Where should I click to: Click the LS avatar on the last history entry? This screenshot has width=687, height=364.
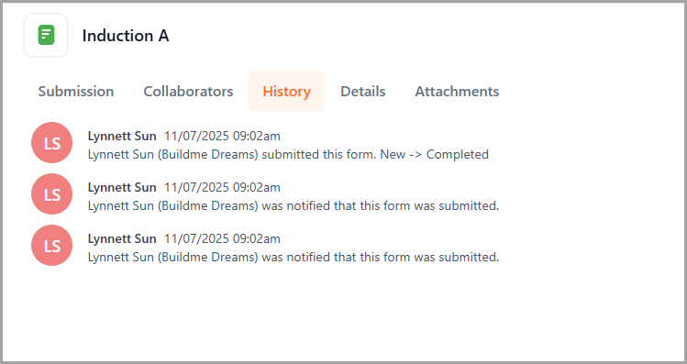point(51,246)
